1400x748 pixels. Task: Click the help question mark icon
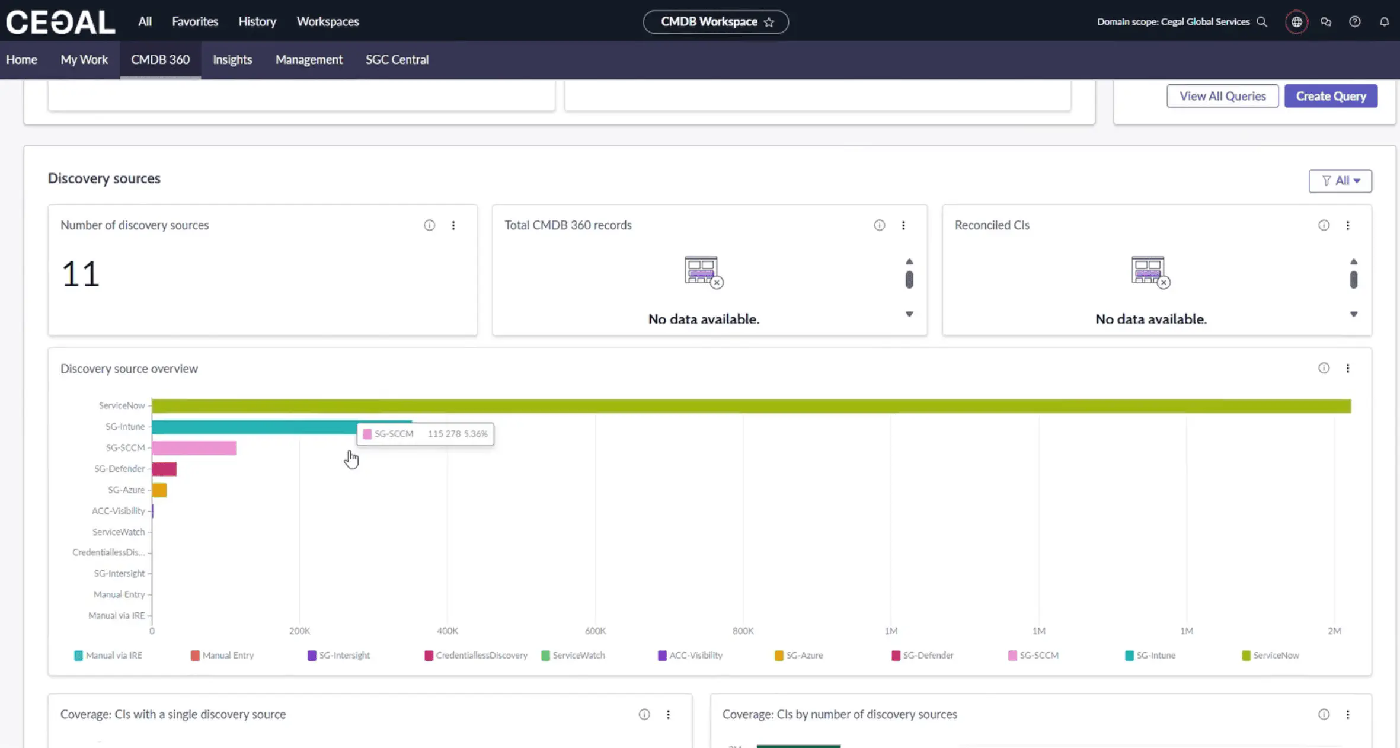point(1355,22)
